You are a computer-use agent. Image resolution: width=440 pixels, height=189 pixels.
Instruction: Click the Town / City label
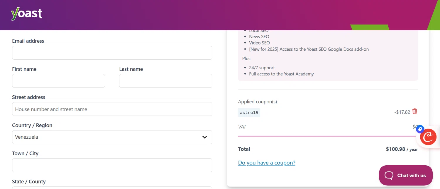pos(25,153)
